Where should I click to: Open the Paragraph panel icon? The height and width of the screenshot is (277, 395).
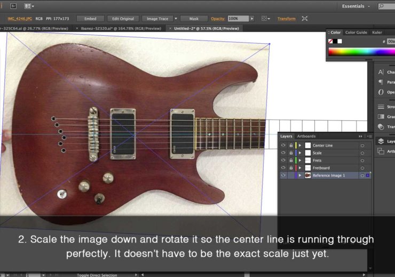(381, 82)
